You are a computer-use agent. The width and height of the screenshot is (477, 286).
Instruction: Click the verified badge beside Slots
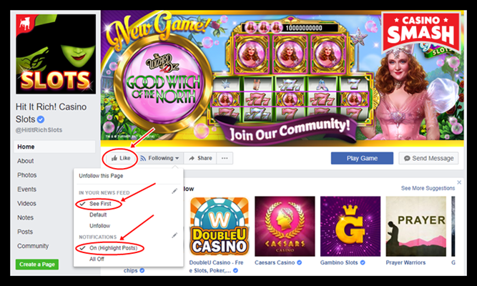(41, 119)
